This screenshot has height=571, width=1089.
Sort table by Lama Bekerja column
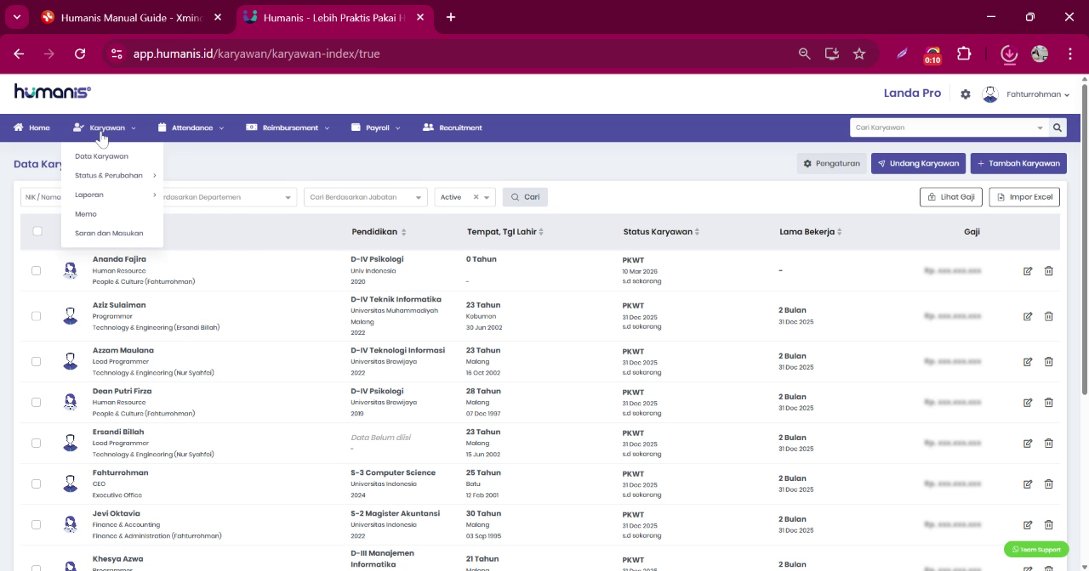811,232
